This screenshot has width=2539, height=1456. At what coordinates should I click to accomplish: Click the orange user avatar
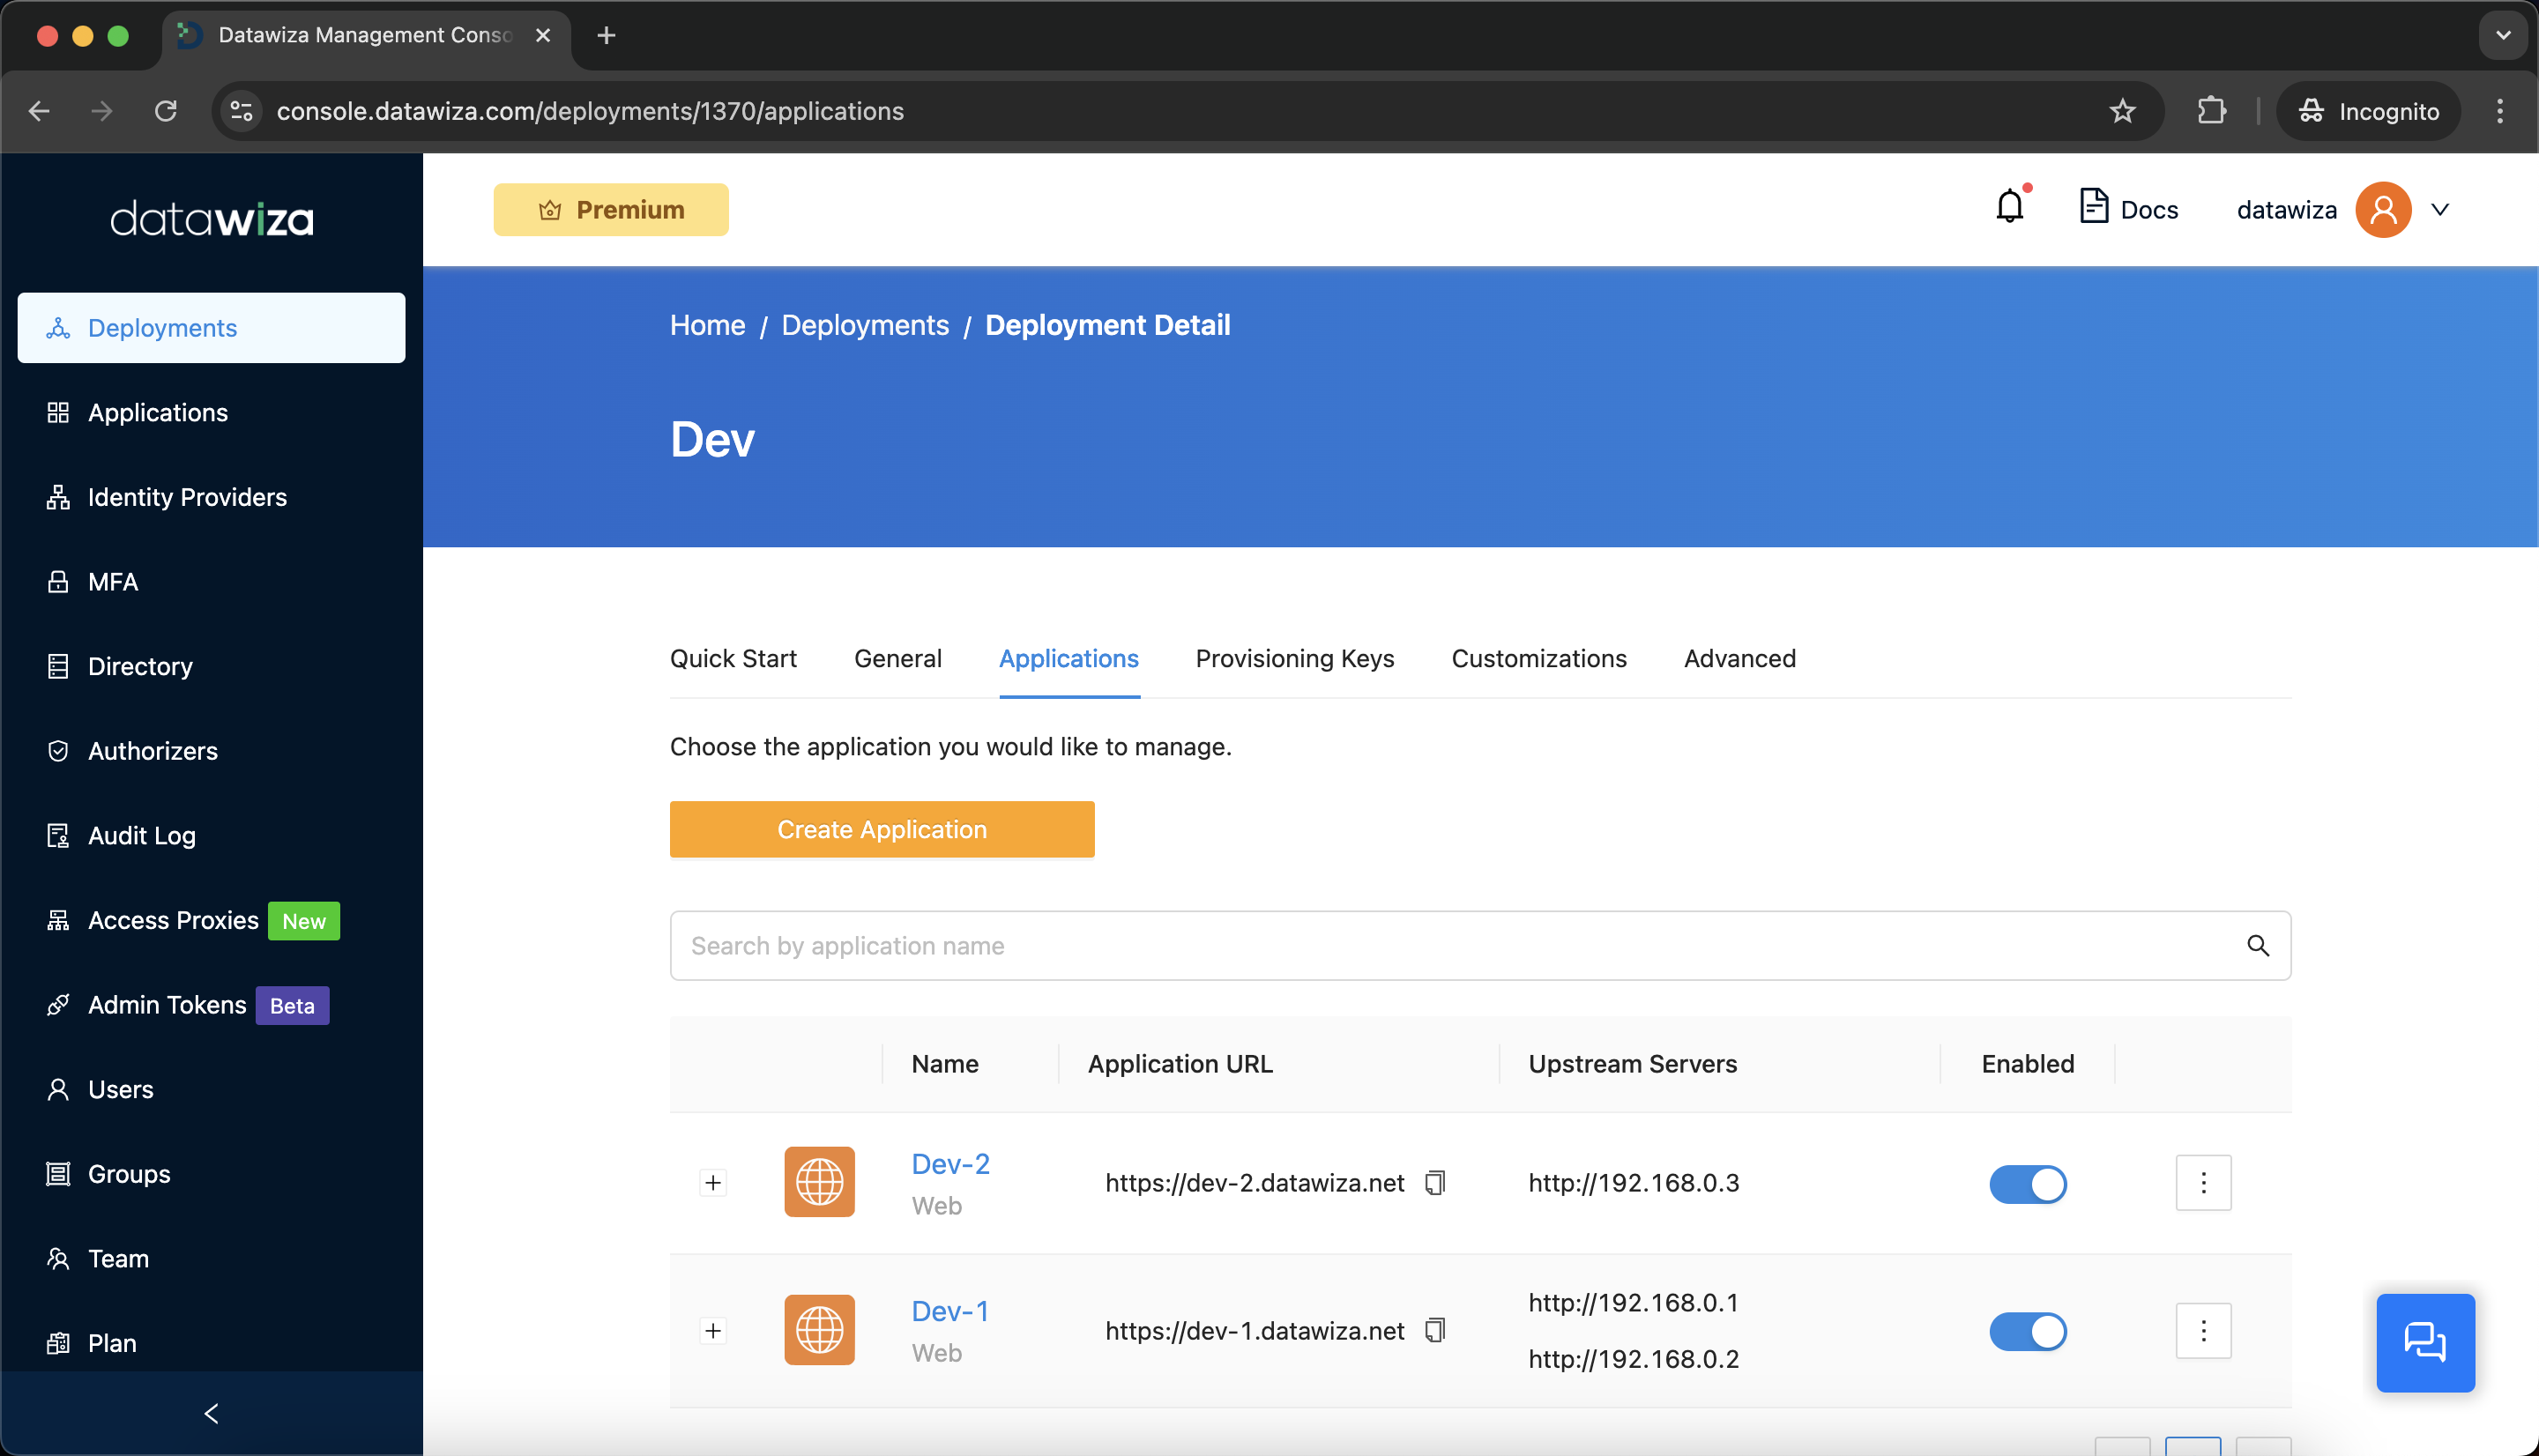(2383, 209)
